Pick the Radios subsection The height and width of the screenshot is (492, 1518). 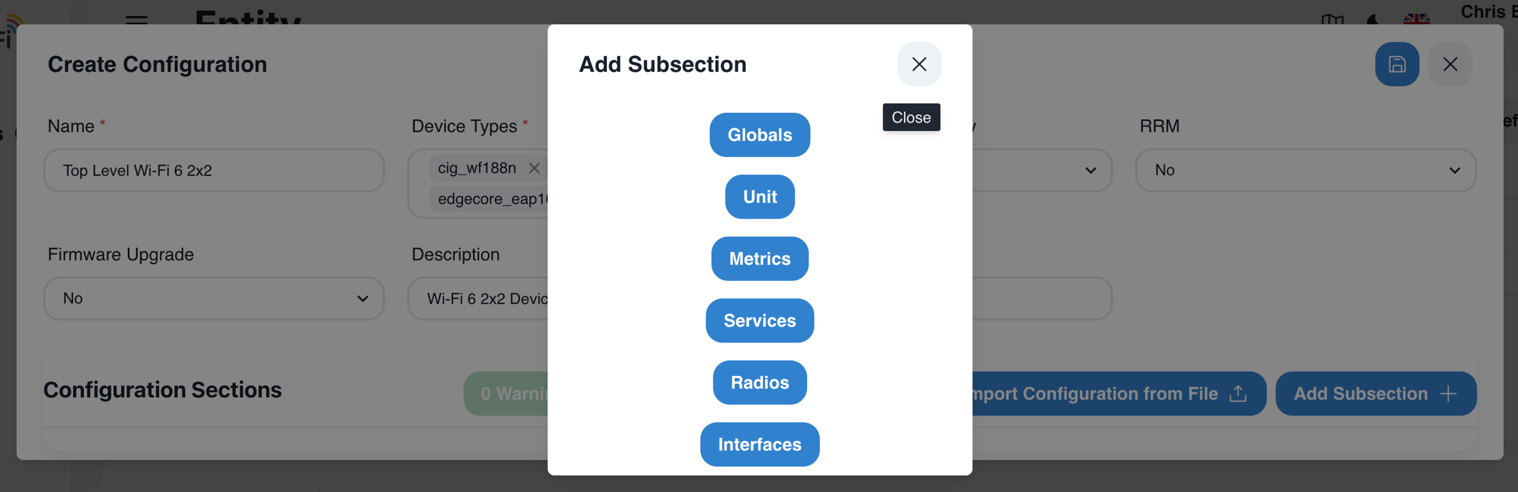[x=760, y=383]
